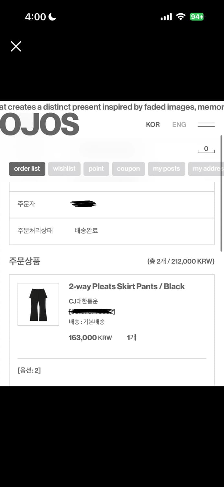Open the coupon tab
The image size is (224, 487).
pos(128,169)
